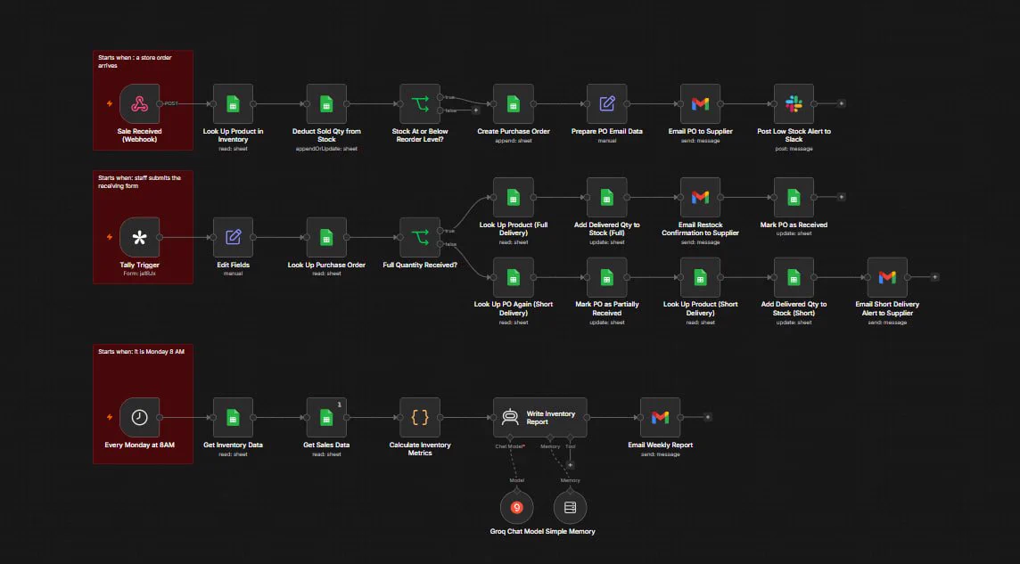Click the Memory connector of Write Inventory Report
Screen dimensions: 1020x564
pyautogui.click(x=550, y=438)
